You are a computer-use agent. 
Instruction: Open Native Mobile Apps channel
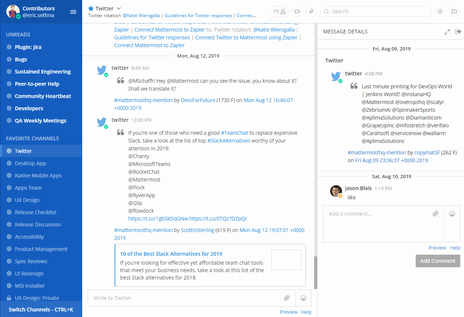pyautogui.click(x=41, y=176)
